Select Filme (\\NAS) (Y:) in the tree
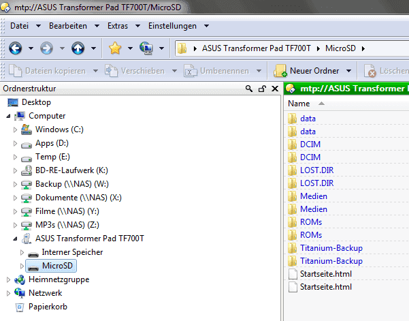The image size is (409, 321). click(x=67, y=211)
